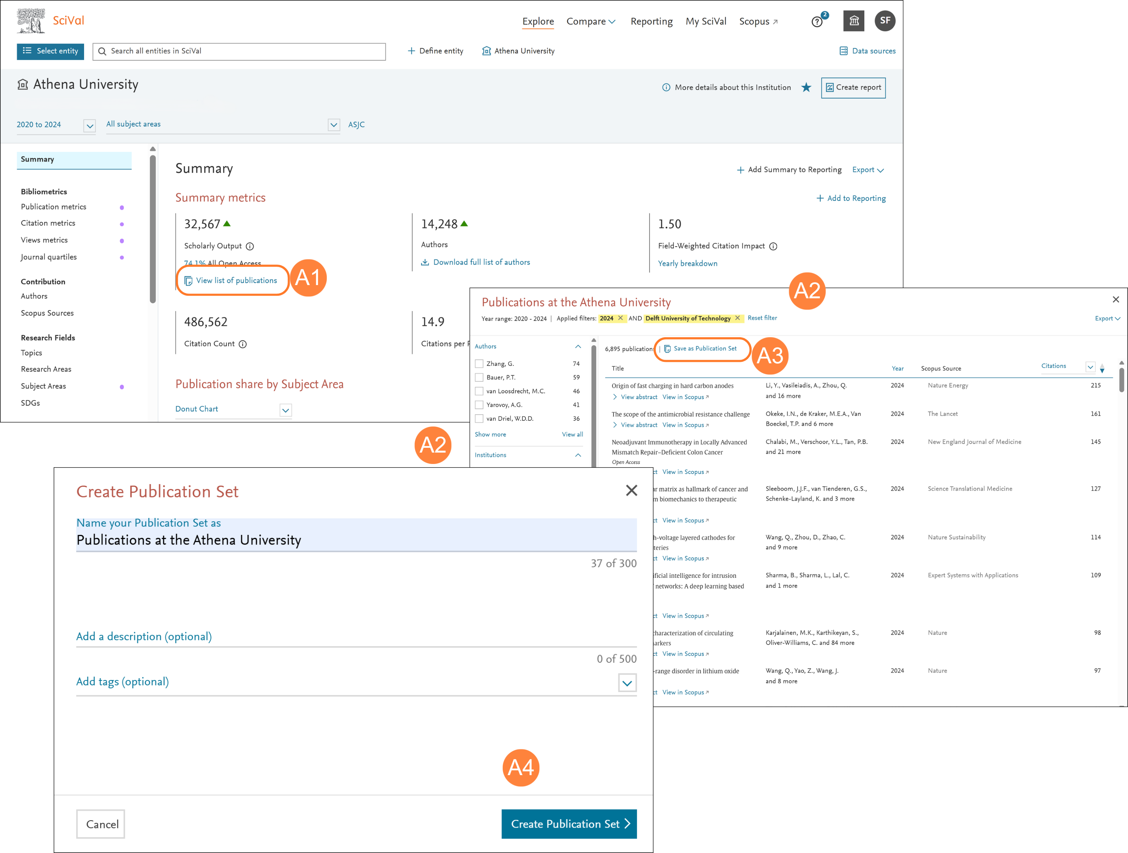The image size is (1128, 853).
Task: Click the left sidebar scrollbar
Action: pyautogui.click(x=152, y=230)
